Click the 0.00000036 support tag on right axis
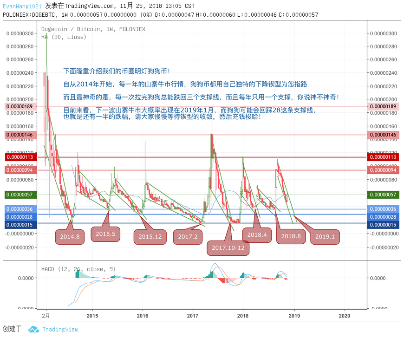The height and width of the screenshot is (338, 404). 383,209
